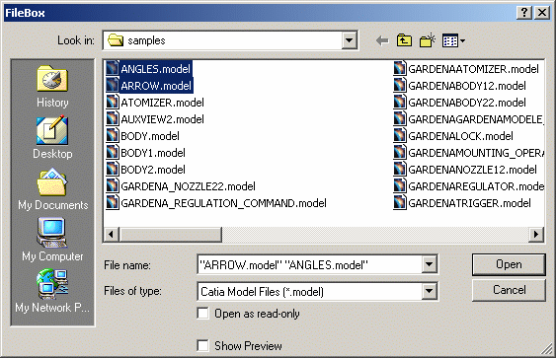Go back using the left arrow icon
Image resolution: width=556 pixels, height=358 pixels.
tap(382, 40)
